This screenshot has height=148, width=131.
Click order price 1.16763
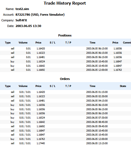pos(41,139)
